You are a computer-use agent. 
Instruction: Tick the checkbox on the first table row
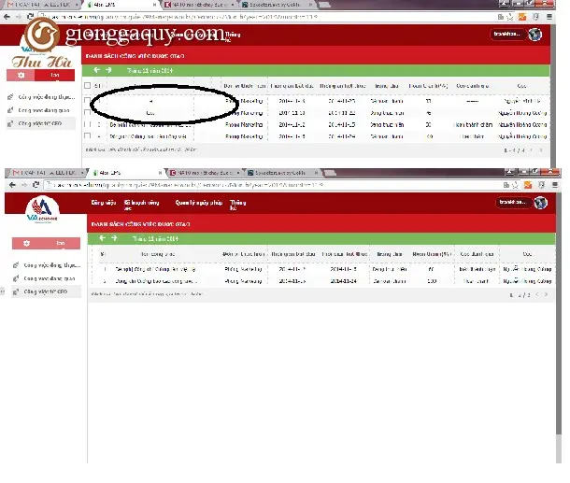[87, 100]
